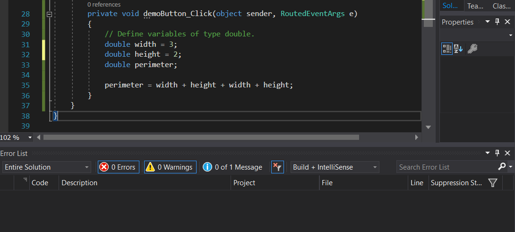Image resolution: width=515 pixels, height=232 pixels.
Task: Click the build-errors IntelliSense filter icon
Action: point(277,167)
